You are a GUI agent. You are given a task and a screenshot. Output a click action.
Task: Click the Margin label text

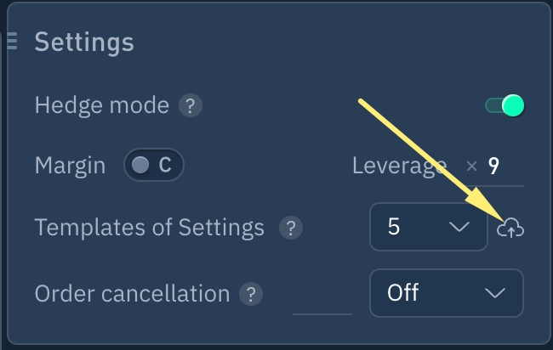(70, 165)
